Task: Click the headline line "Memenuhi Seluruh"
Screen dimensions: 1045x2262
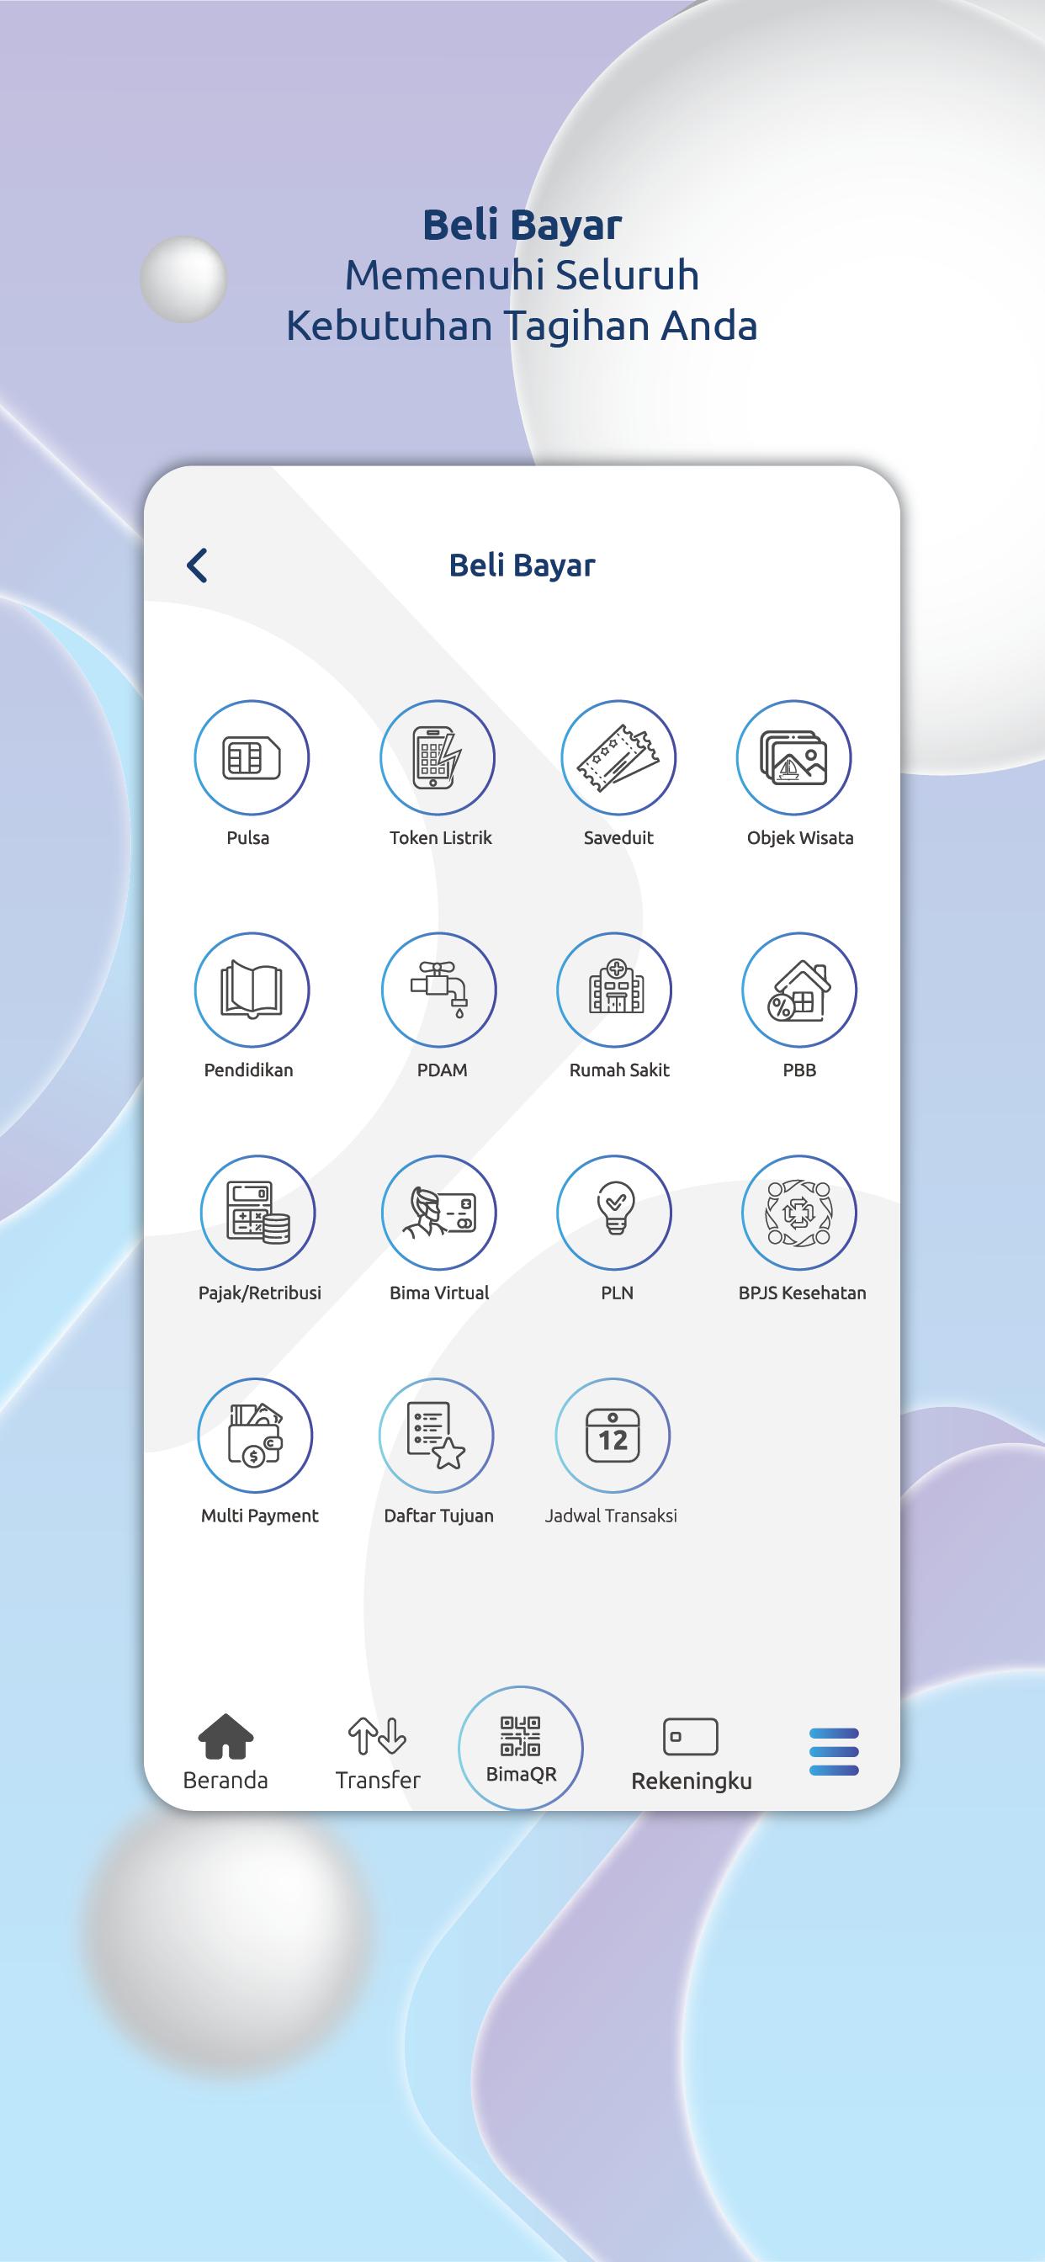Action: [x=522, y=276]
